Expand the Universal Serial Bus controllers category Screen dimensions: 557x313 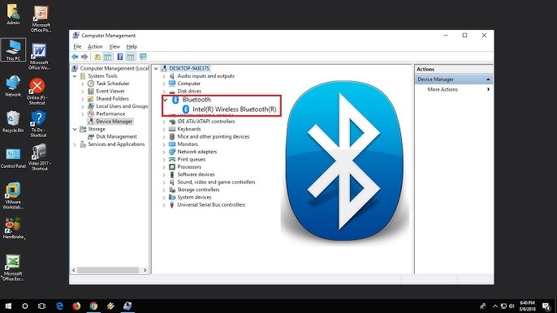click(x=164, y=205)
